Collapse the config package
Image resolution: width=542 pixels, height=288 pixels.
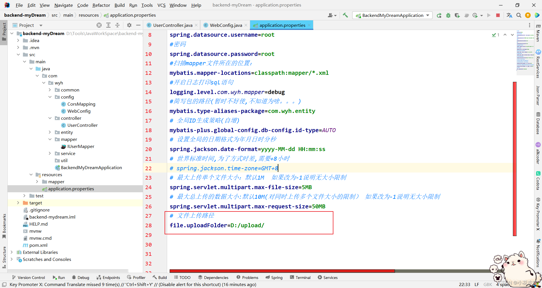(x=50, y=97)
